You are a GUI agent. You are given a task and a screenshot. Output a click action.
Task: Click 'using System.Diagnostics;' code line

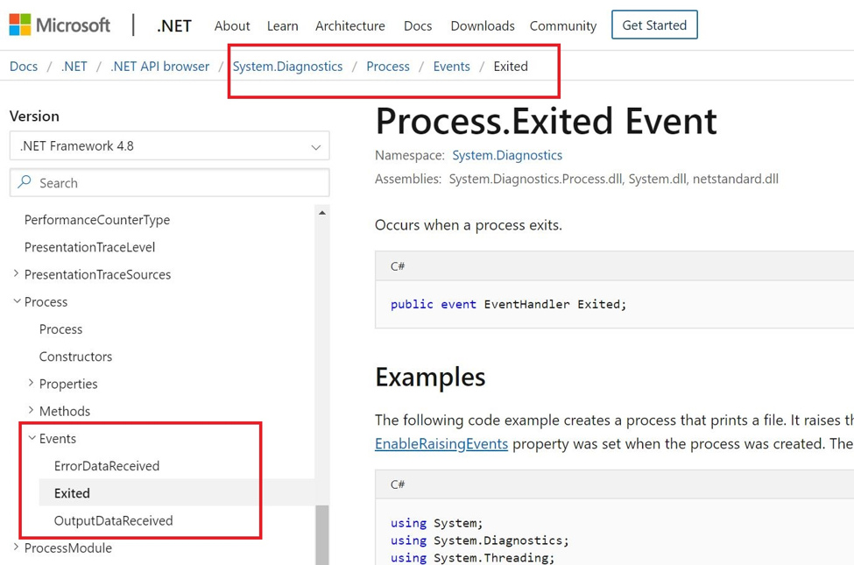coord(479,540)
